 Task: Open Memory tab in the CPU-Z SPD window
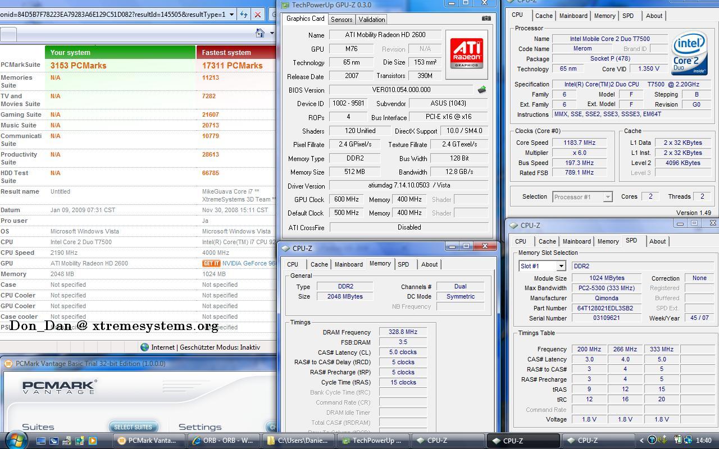(608, 241)
